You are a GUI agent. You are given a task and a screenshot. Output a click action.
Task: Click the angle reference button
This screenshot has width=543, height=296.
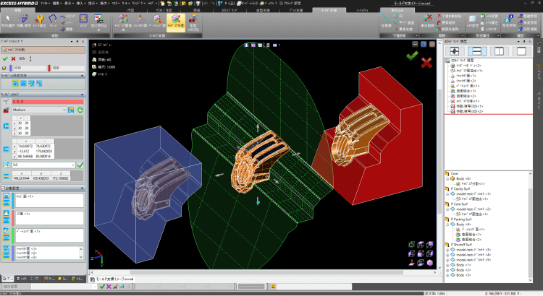[x=528, y=23]
